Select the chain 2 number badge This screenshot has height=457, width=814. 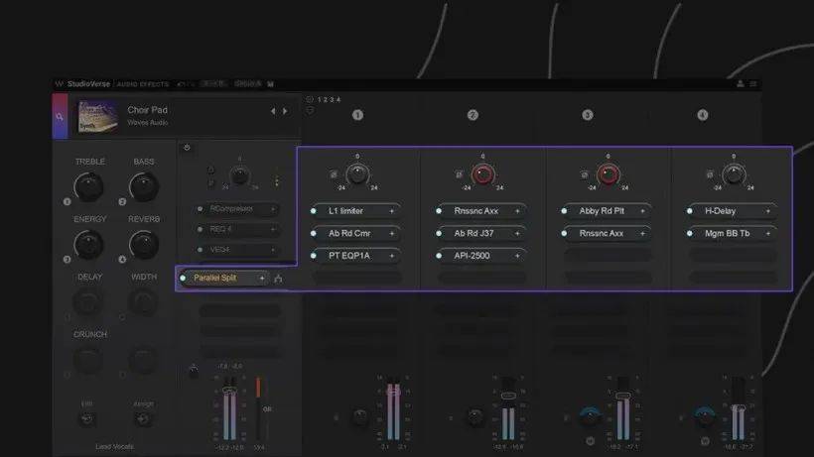pos(473,115)
